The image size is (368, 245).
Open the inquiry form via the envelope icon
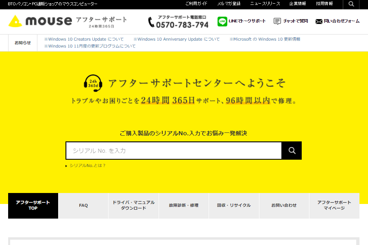click(x=319, y=21)
